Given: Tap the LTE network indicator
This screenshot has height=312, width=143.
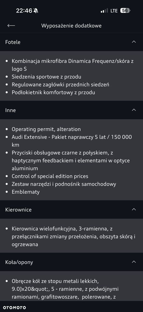Looking at the screenshot, I should tap(114, 11).
